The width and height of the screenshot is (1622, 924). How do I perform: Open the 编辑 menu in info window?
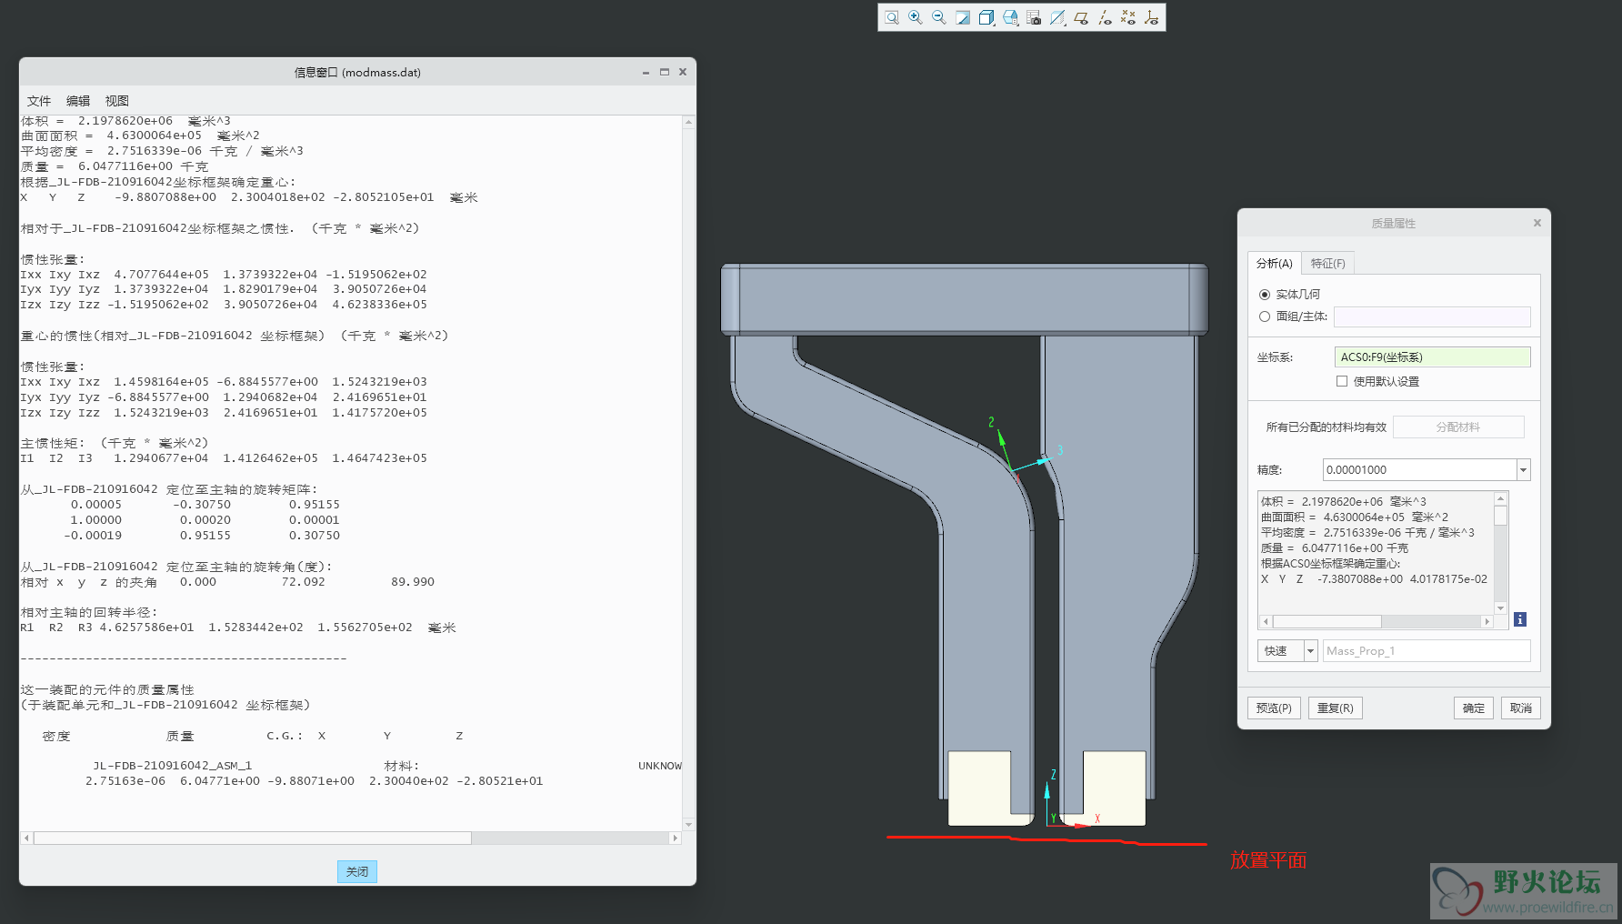(x=78, y=101)
